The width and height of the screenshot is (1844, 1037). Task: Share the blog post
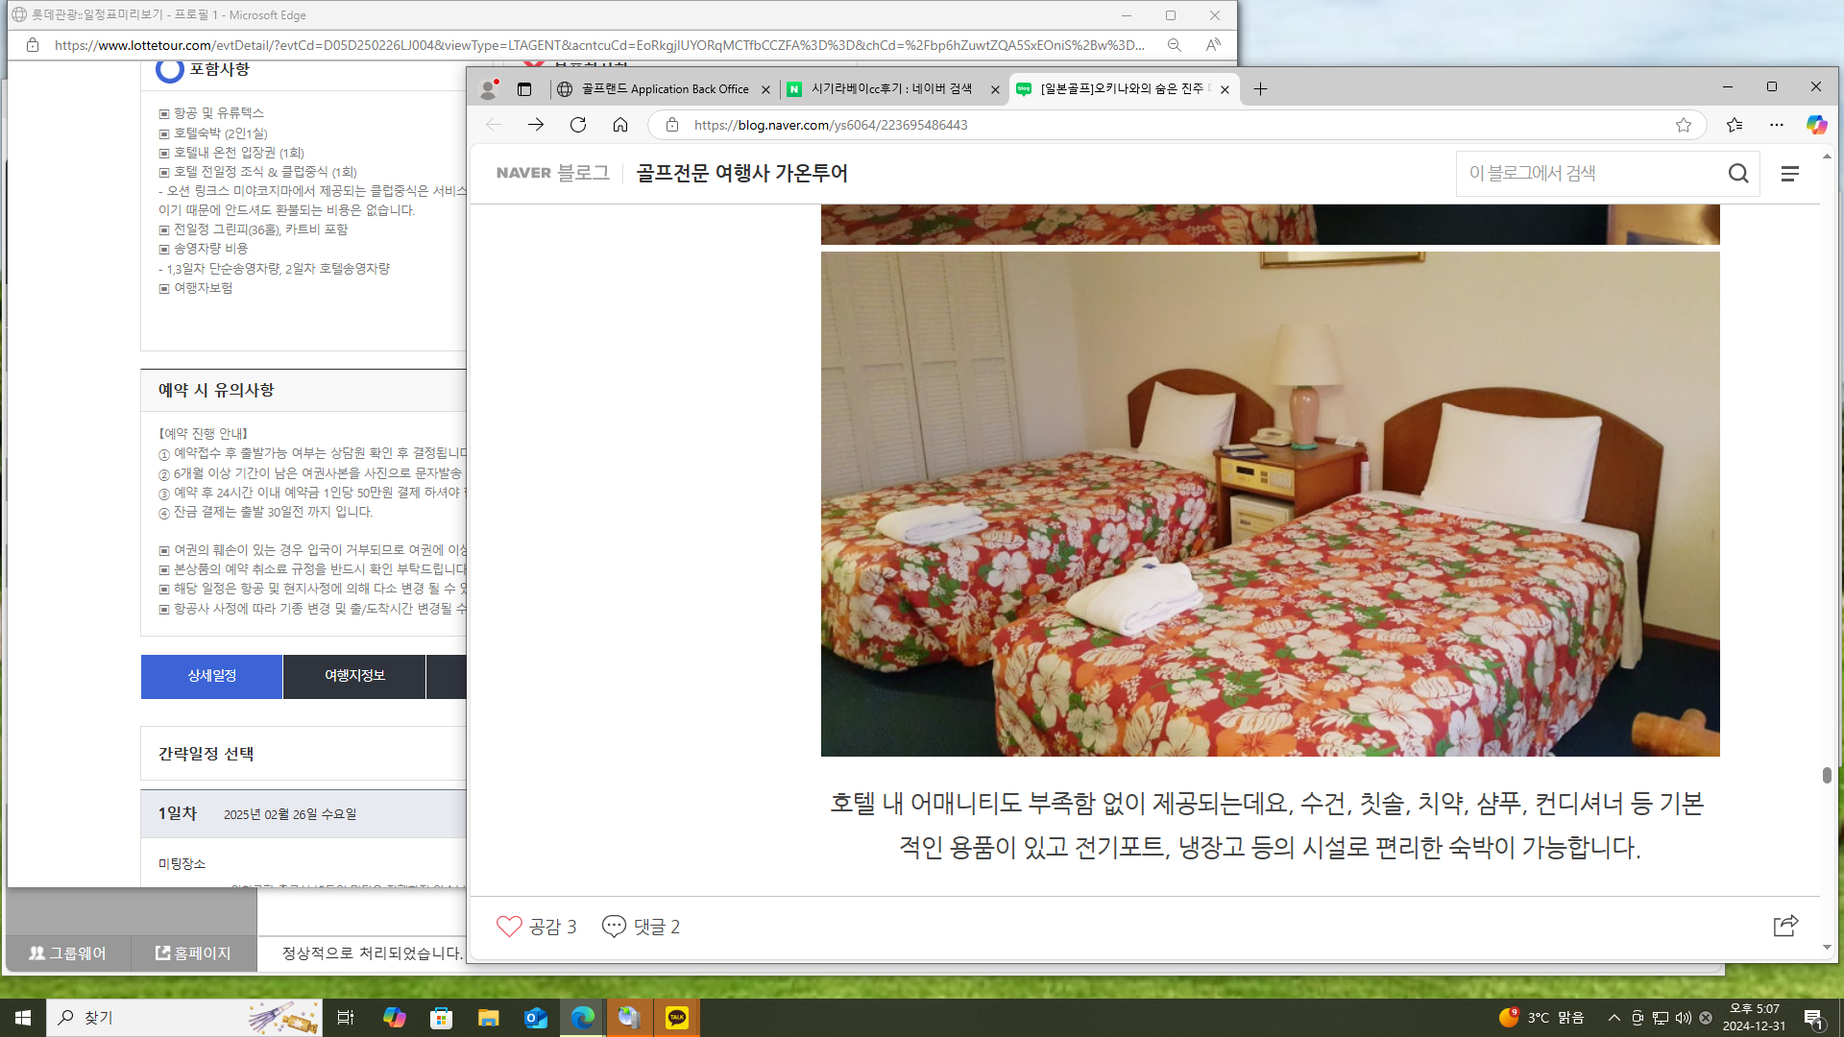[x=1785, y=926]
